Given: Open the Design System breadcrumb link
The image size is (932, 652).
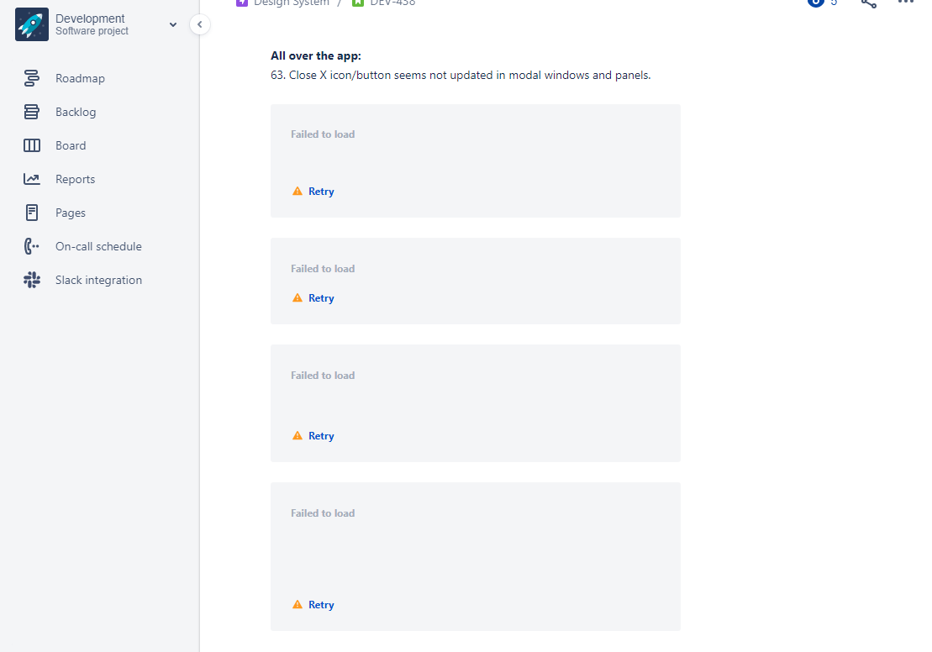Looking at the screenshot, I should (x=292, y=3).
